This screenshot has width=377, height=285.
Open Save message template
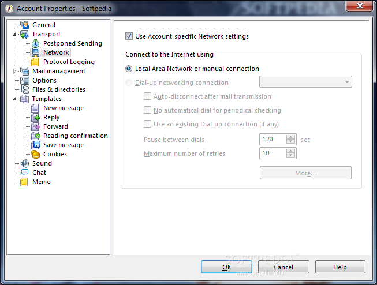(64, 145)
